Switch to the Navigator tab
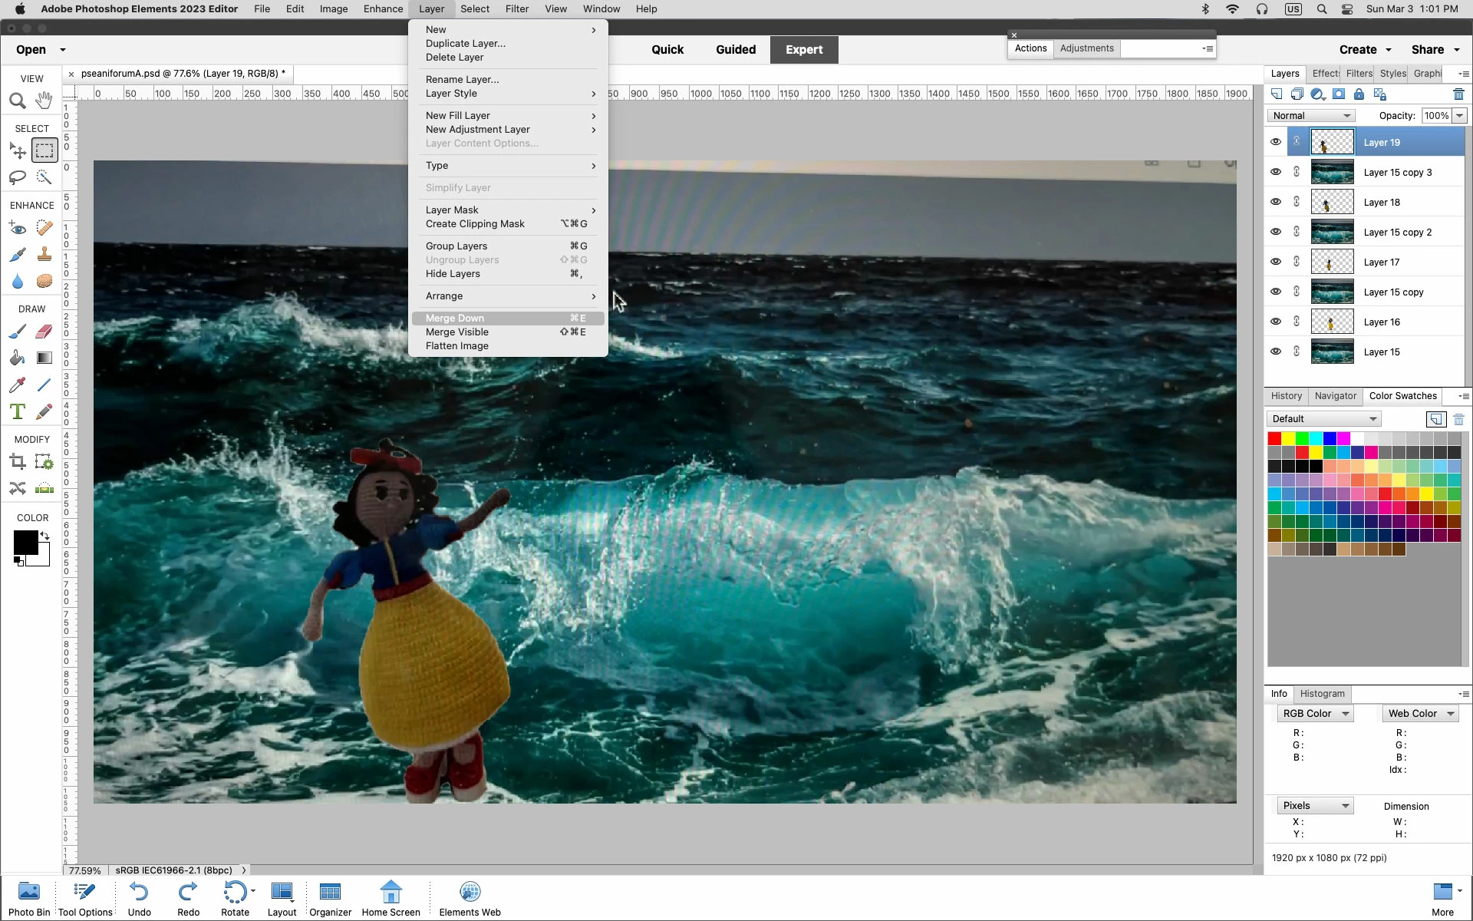Screen dimensions: 1473x921 1335,396
